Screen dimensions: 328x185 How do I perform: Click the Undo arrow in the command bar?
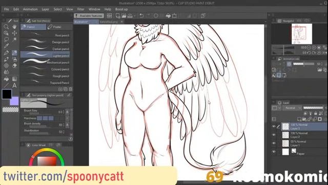(x=141, y=16)
